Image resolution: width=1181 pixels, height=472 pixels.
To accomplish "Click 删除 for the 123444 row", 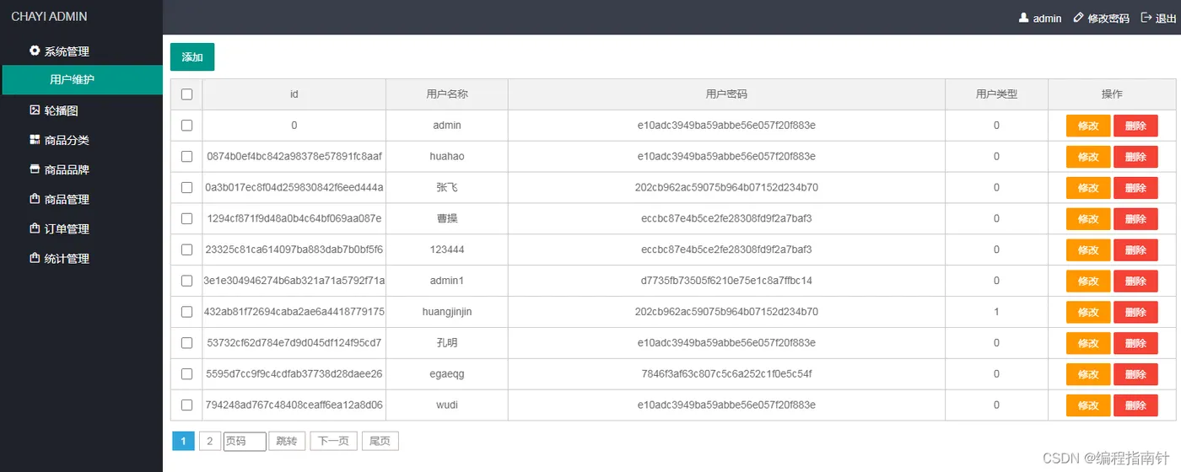I will (x=1135, y=250).
